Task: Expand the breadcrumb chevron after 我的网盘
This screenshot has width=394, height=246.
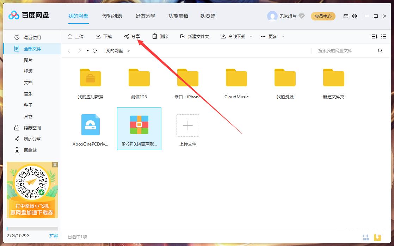Action: [x=128, y=51]
